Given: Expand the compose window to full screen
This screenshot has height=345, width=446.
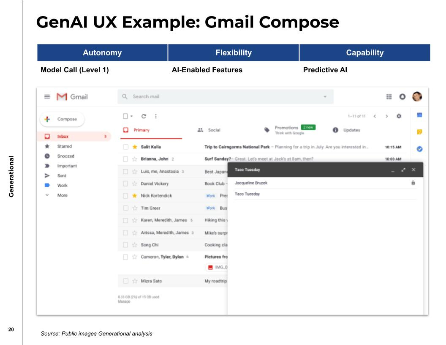Looking at the screenshot, I should [x=403, y=170].
